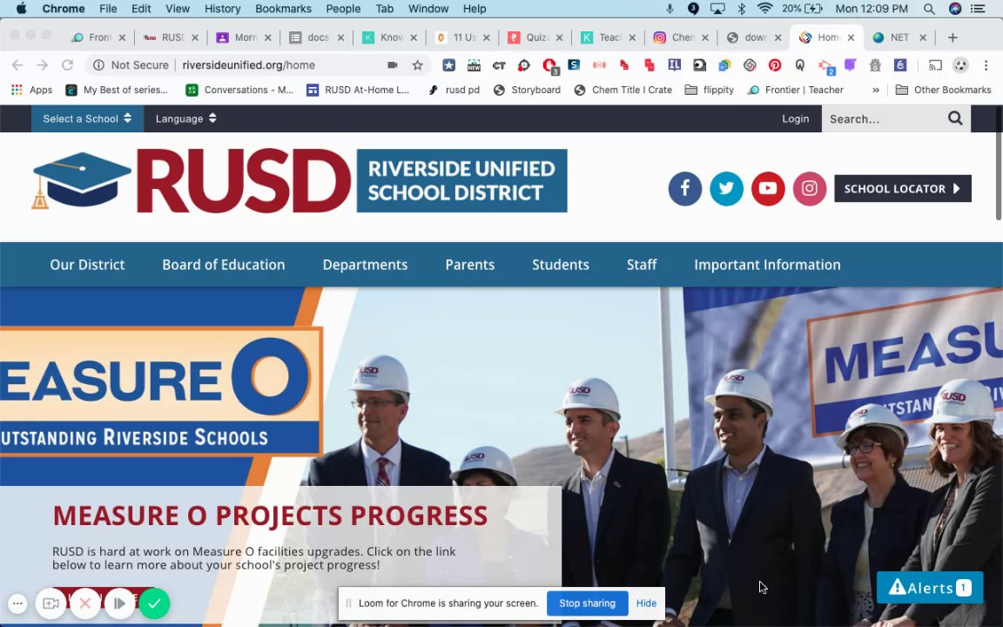Cancel Loom recording with red X
1003x627 pixels.
(85, 603)
